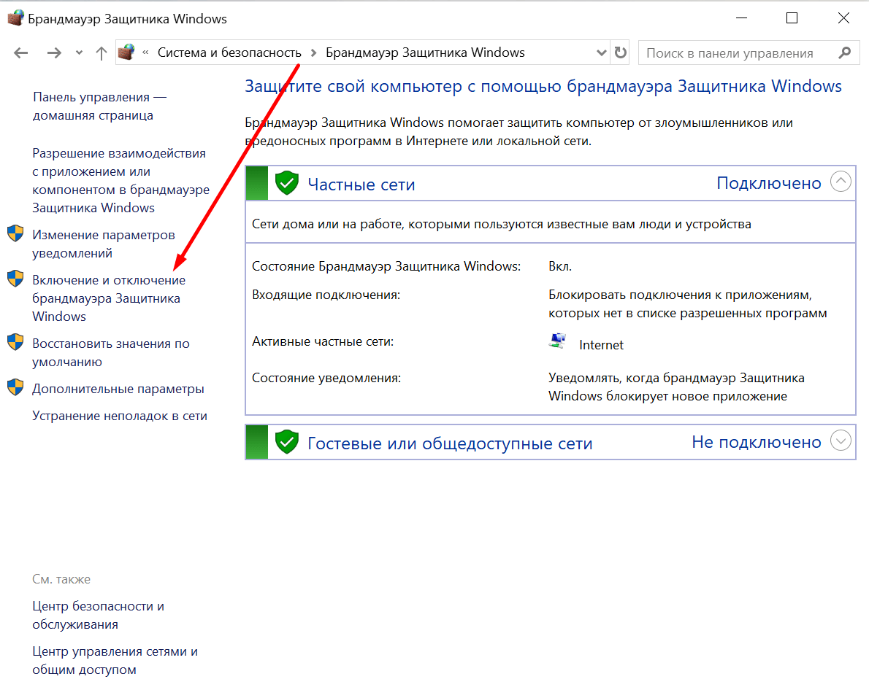Screen dimensions: 869x698
Task: Click green shield icon for 'Частные сети'
Action: [287, 182]
